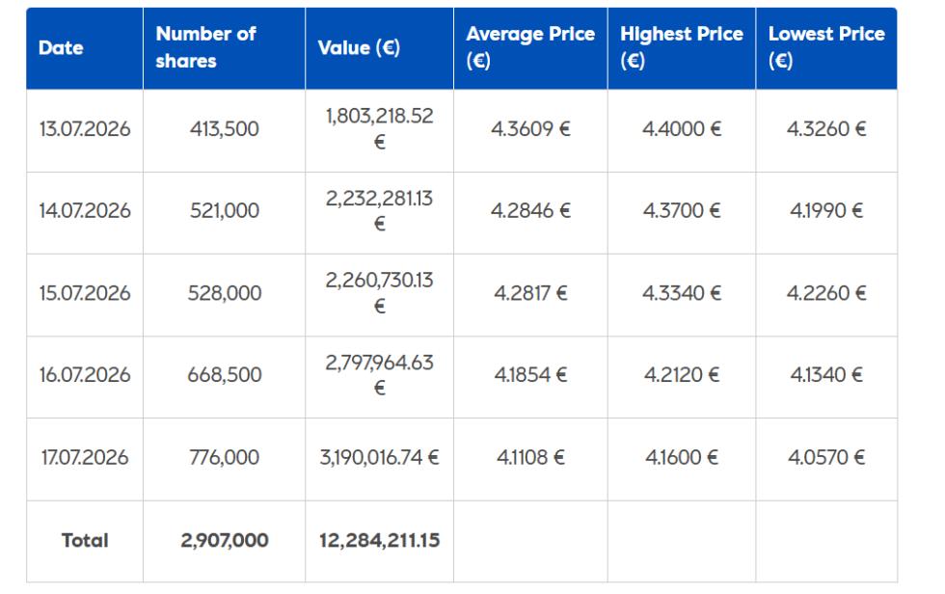Click the Highest Price (€) header
The height and width of the screenshot is (594, 945).
[x=682, y=48]
